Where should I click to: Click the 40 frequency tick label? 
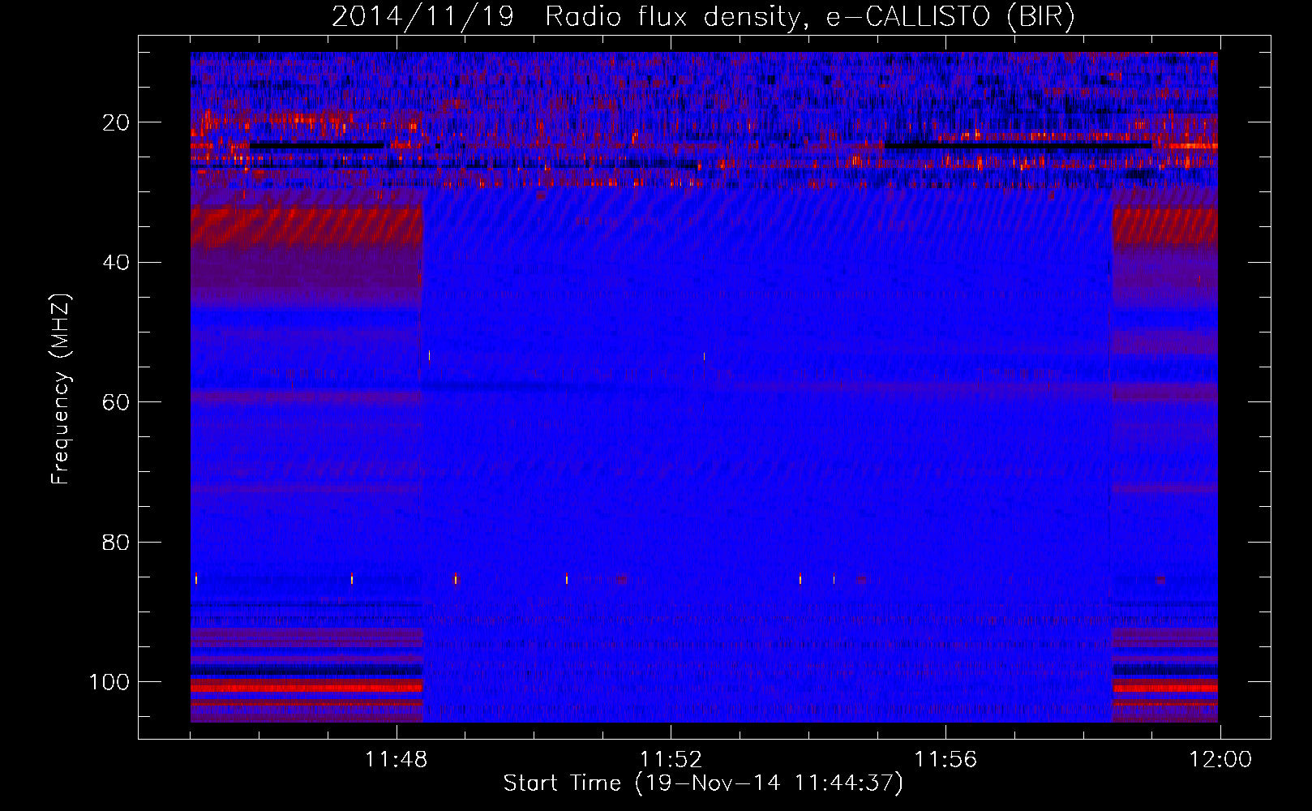117,263
